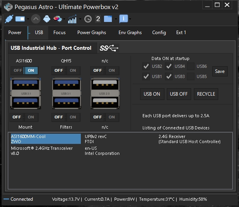Switch to the Config tab
239x207 pixels.
click(x=159, y=33)
